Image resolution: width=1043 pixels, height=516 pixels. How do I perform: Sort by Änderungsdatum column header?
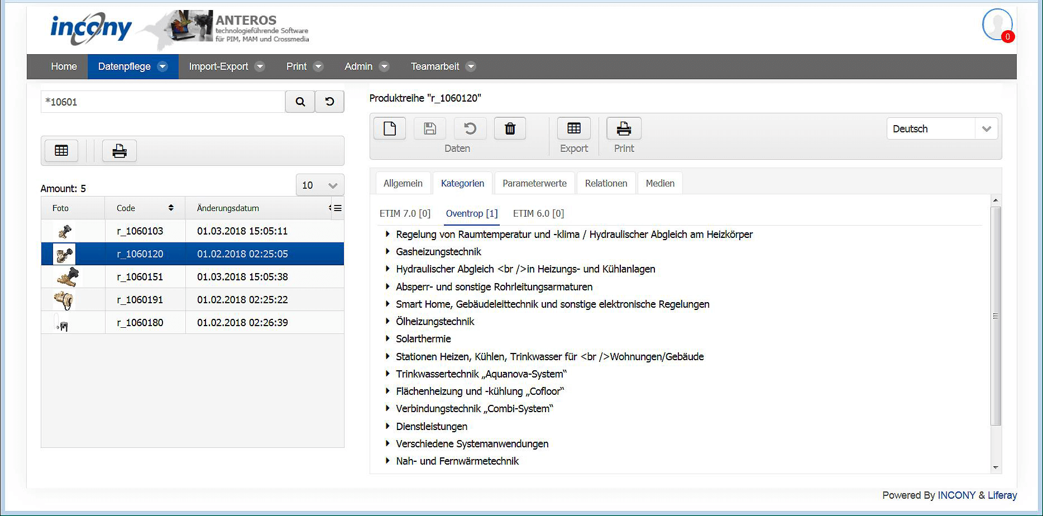228,208
